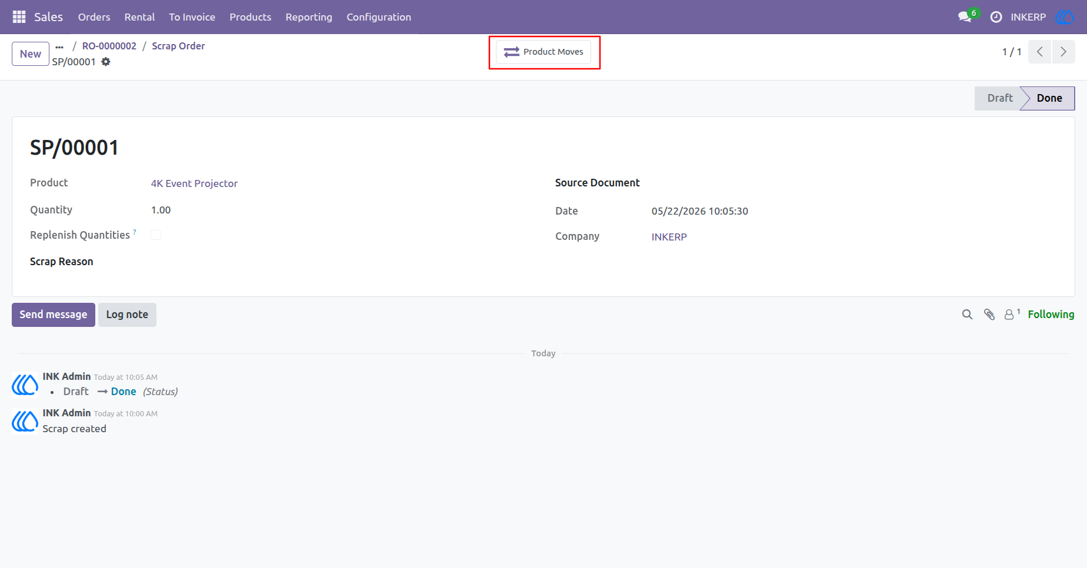Click the 1 / 1 pager counter
This screenshot has height=568, width=1087.
pyautogui.click(x=1012, y=52)
